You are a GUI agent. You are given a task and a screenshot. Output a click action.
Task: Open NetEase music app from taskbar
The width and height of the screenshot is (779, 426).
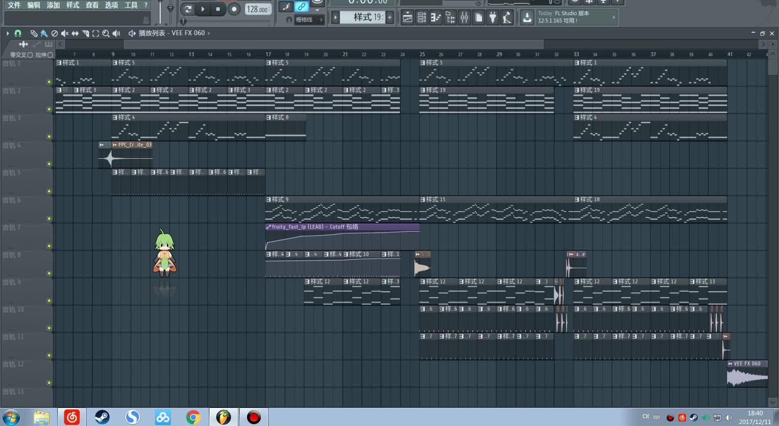click(x=72, y=417)
